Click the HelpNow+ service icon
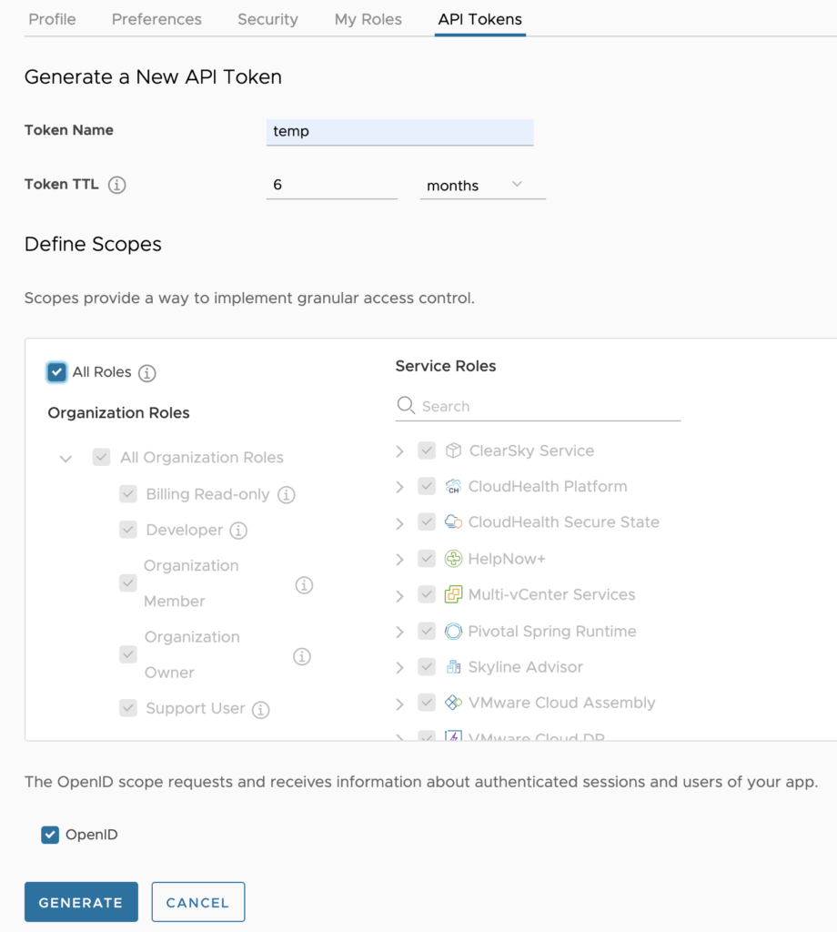The image size is (837, 932). (x=453, y=559)
